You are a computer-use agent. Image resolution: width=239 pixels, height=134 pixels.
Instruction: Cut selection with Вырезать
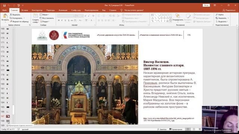(15, 15)
